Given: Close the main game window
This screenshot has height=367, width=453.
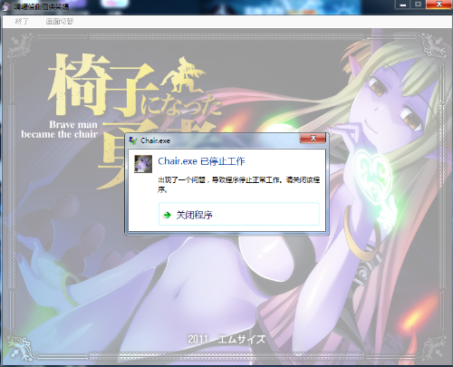Looking at the screenshot, I should tap(439, 5).
